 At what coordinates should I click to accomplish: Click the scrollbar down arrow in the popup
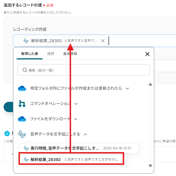point(150,166)
